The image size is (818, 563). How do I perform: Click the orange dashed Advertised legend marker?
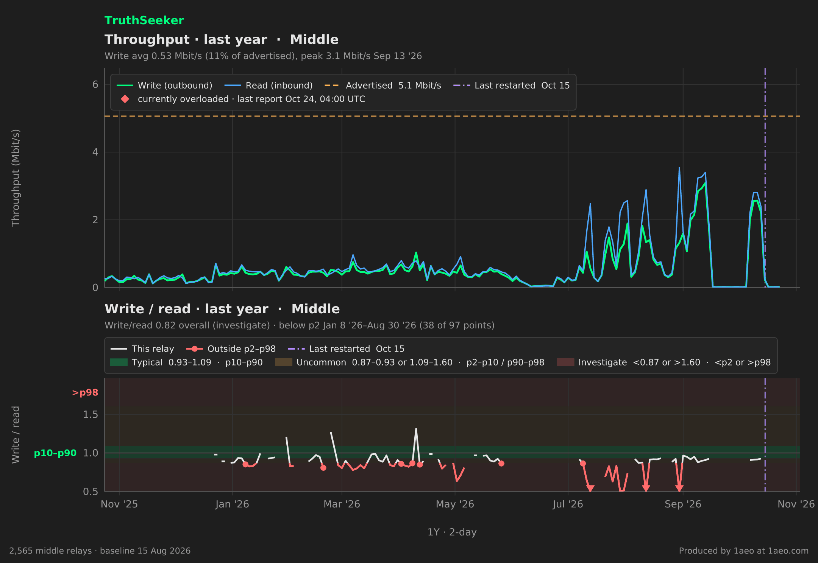click(x=332, y=86)
